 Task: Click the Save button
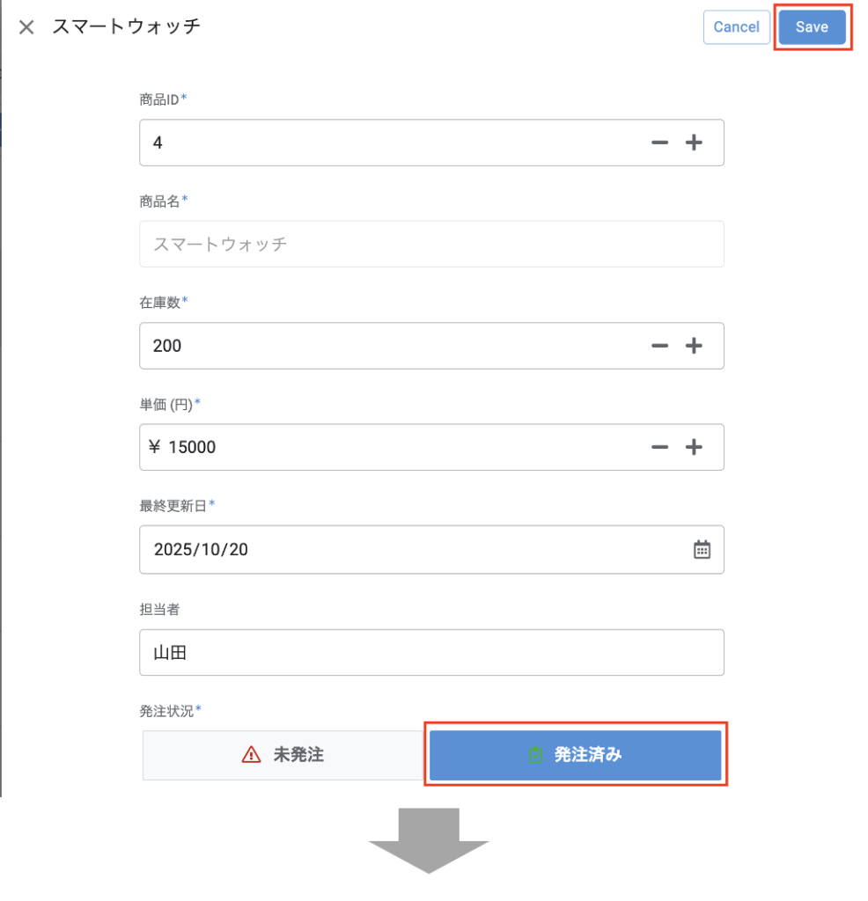812,27
